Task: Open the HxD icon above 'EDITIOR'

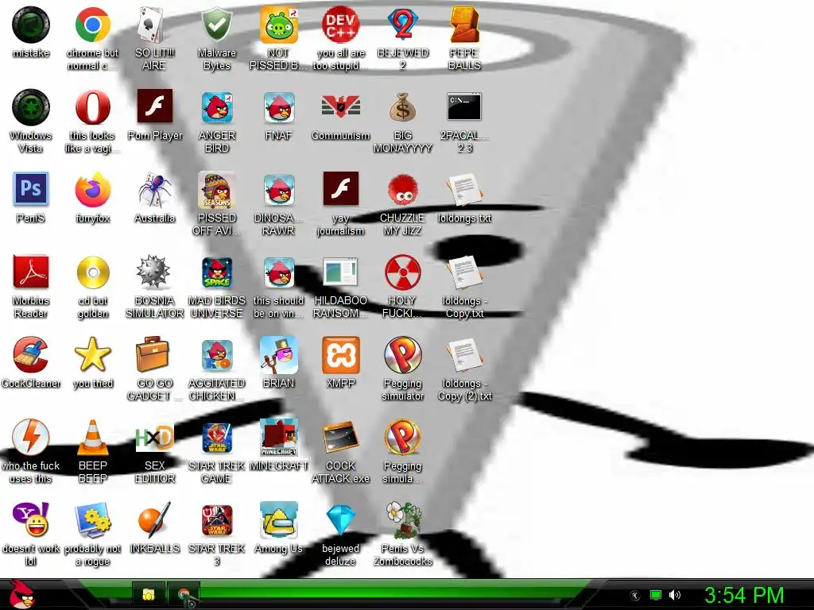Action: [155, 438]
